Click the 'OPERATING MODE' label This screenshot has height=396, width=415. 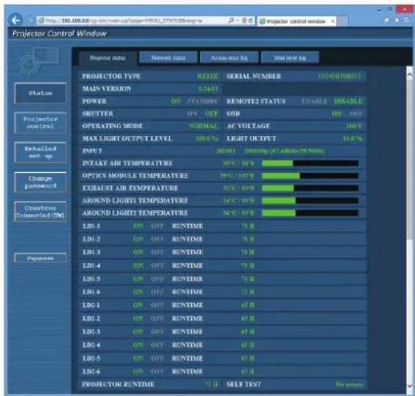click(112, 126)
